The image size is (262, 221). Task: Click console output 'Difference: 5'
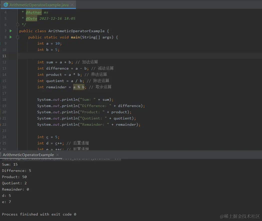(x=16, y=171)
